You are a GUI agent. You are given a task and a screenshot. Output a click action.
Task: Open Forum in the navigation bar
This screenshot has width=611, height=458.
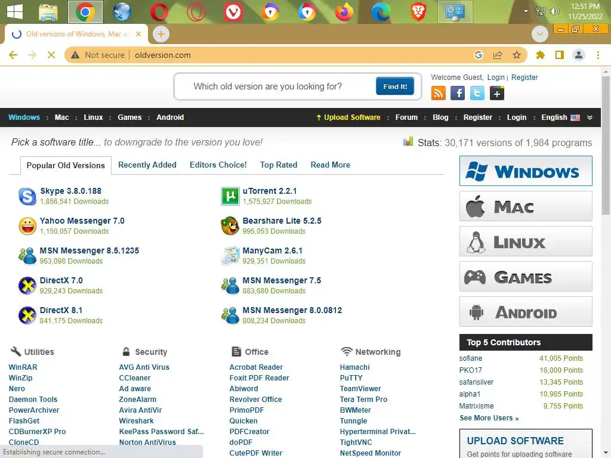tap(406, 117)
